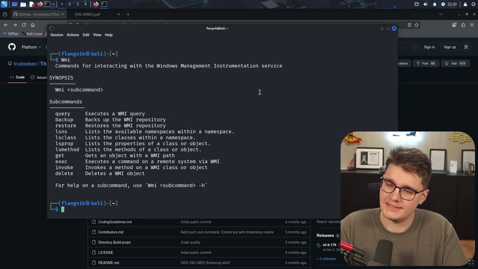Open the text editor panel launcher
Image resolution: width=478 pixels, height=269 pixels.
click(x=32, y=4)
